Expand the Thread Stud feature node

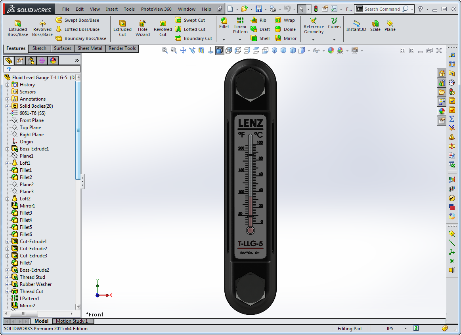tap(8, 277)
